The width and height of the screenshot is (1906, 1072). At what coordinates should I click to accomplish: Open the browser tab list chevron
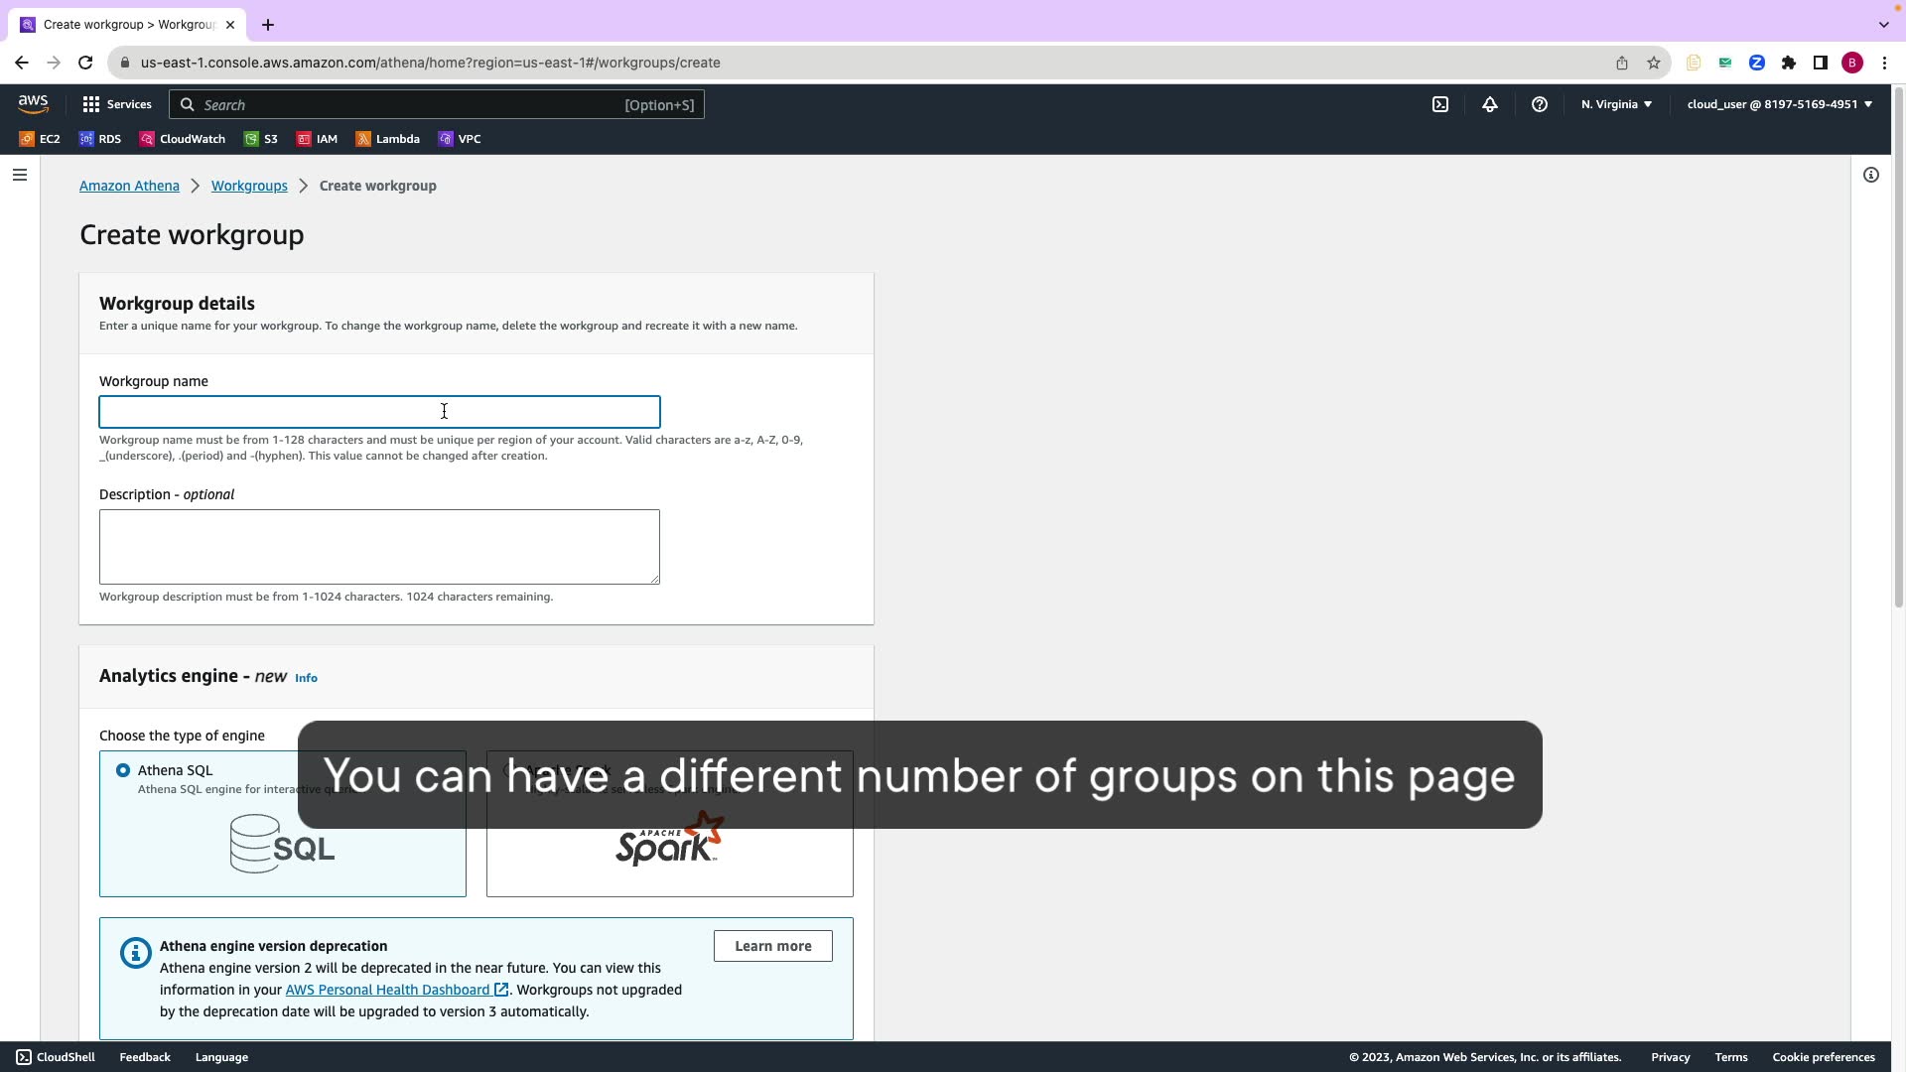pyautogui.click(x=1883, y=25)
